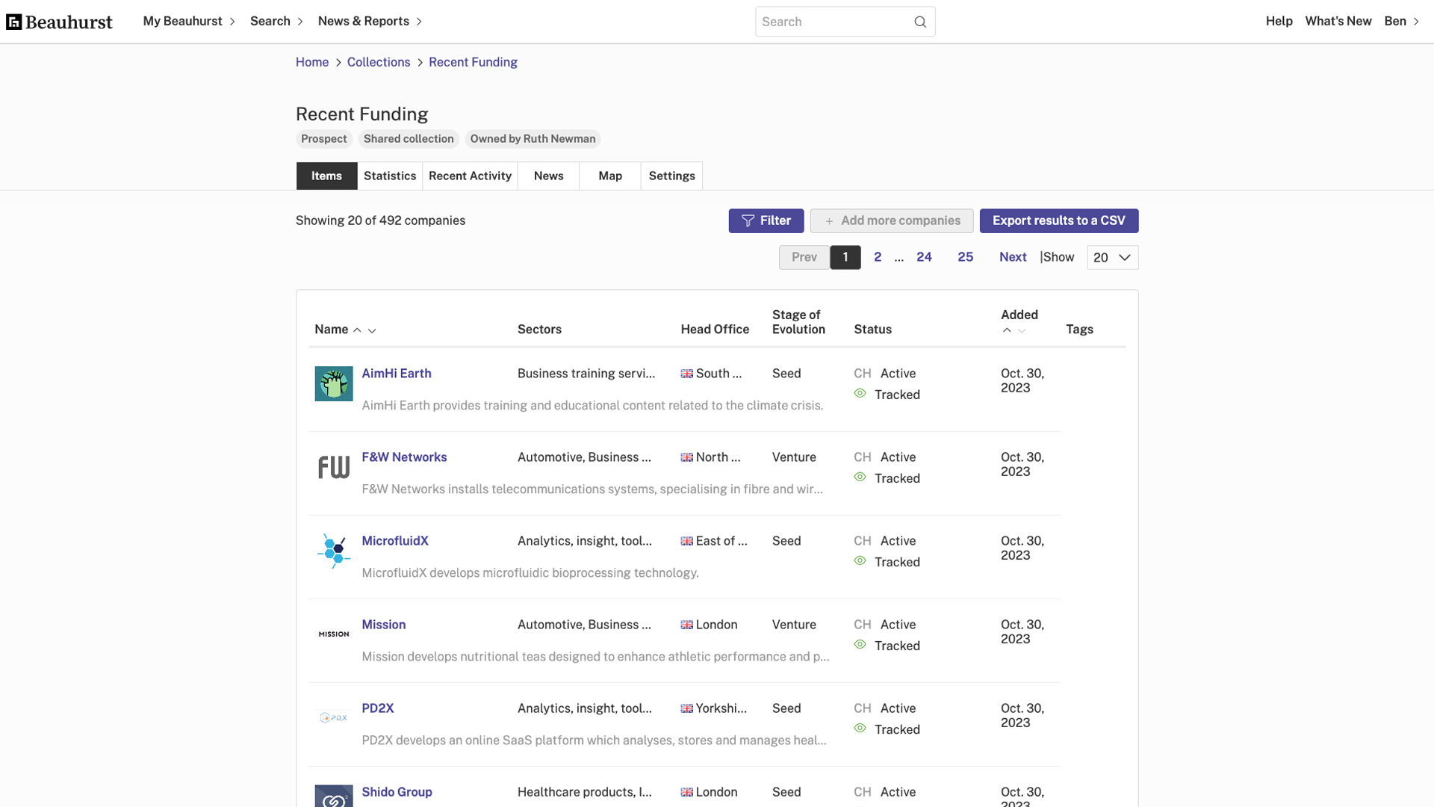Sort Name column ascending arrow
This screenshot has width=1434, height=807.
tap(357, 330)
